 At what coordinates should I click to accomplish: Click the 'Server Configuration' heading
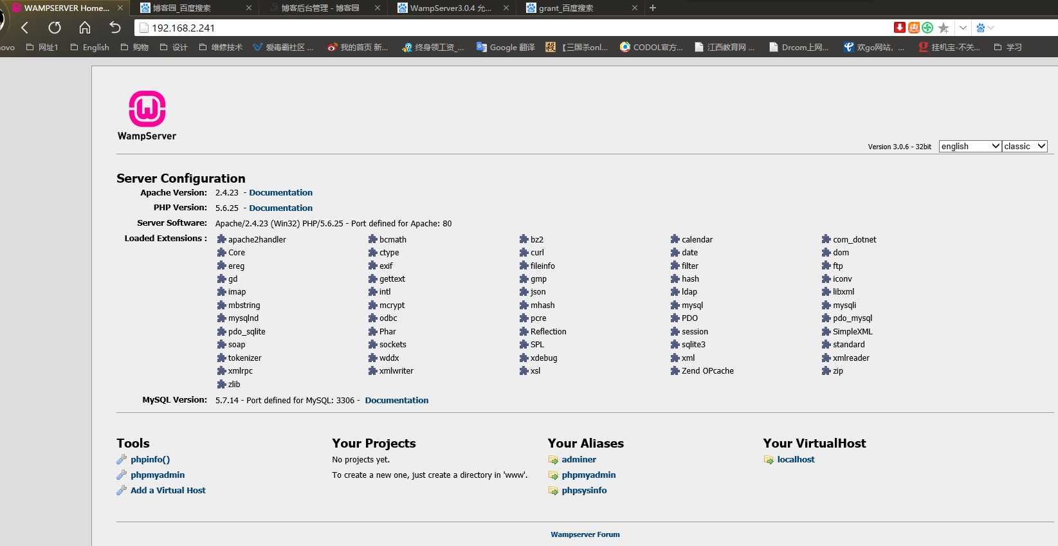click(x=181, y=178)
